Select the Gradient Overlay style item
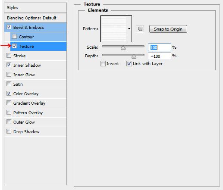This screenshot has height=190, width=223. 35,103
